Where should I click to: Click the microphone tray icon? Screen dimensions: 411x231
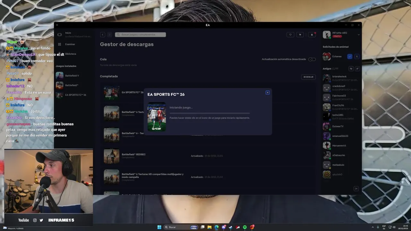[378, 227]
